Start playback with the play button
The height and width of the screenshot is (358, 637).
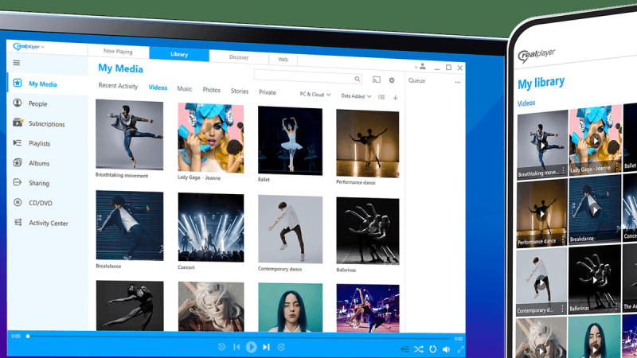tap(252, 347)
